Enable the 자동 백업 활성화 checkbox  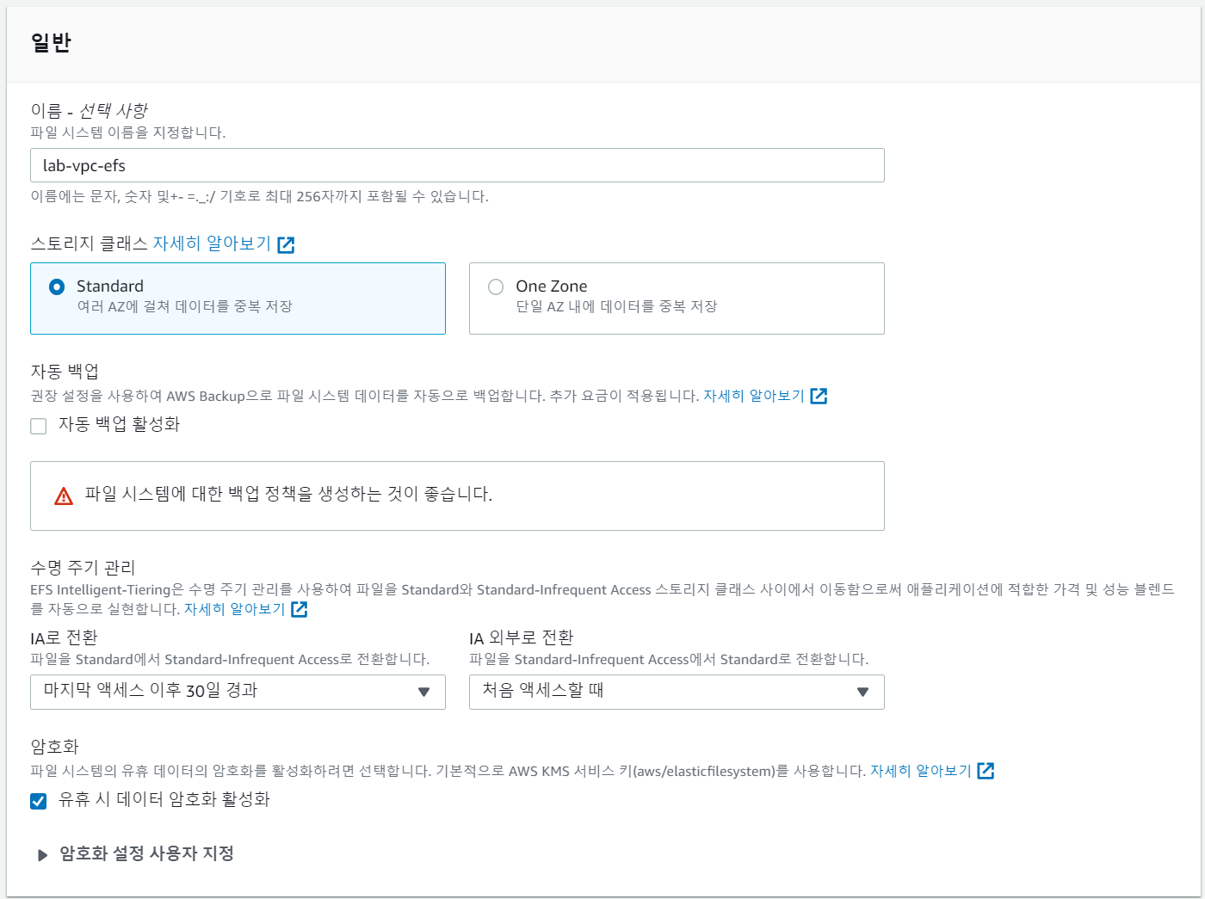point(38,425)
